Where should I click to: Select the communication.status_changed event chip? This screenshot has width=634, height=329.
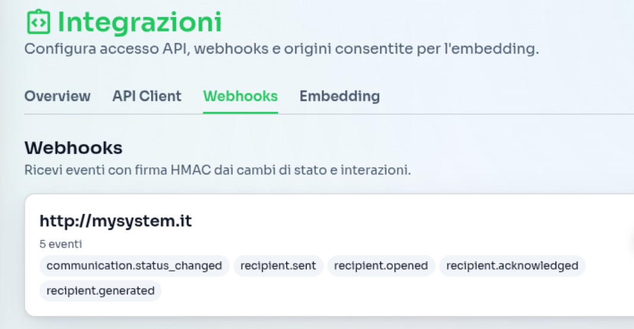tap(134, 266)
